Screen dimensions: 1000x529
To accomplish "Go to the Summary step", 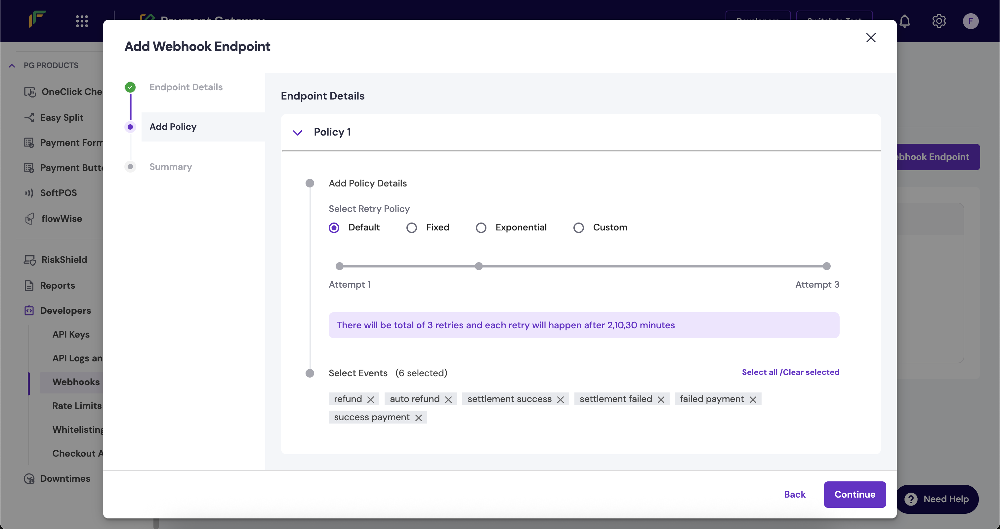I will [170, 167].
